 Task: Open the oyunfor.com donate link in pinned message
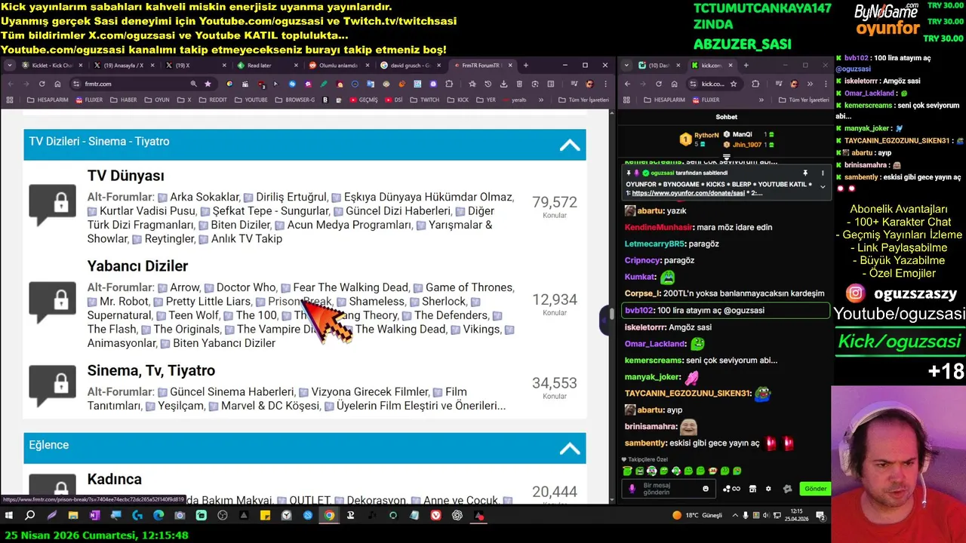[687, 194]
